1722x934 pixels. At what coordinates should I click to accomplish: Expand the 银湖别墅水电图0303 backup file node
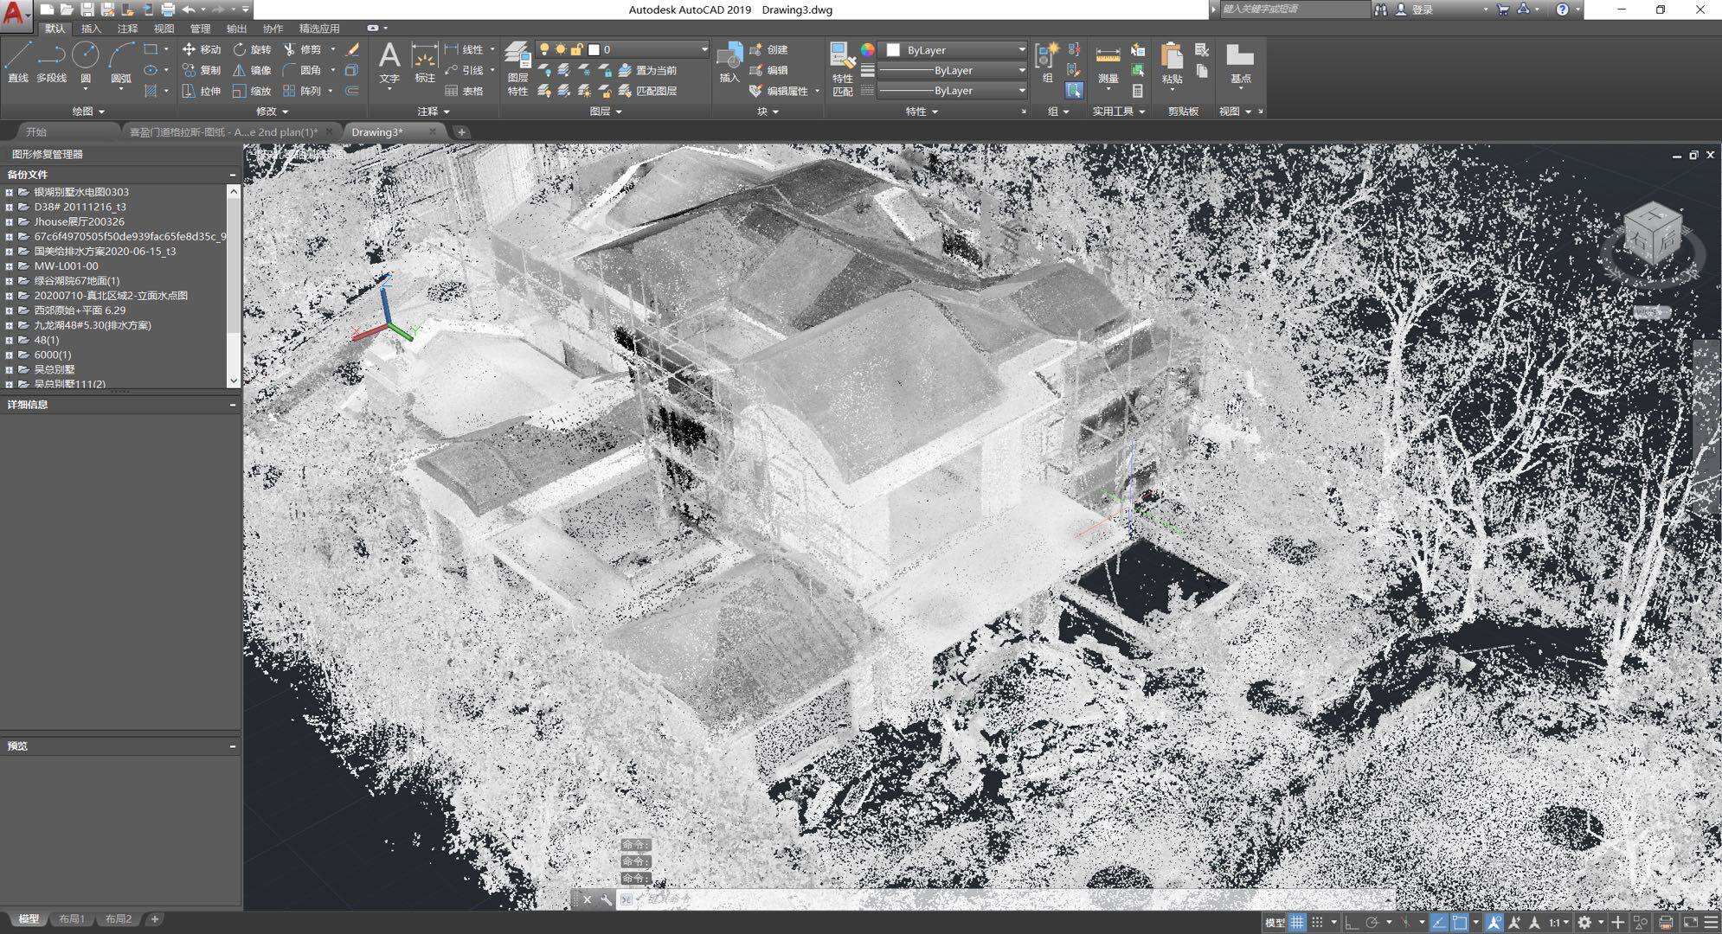9,193
